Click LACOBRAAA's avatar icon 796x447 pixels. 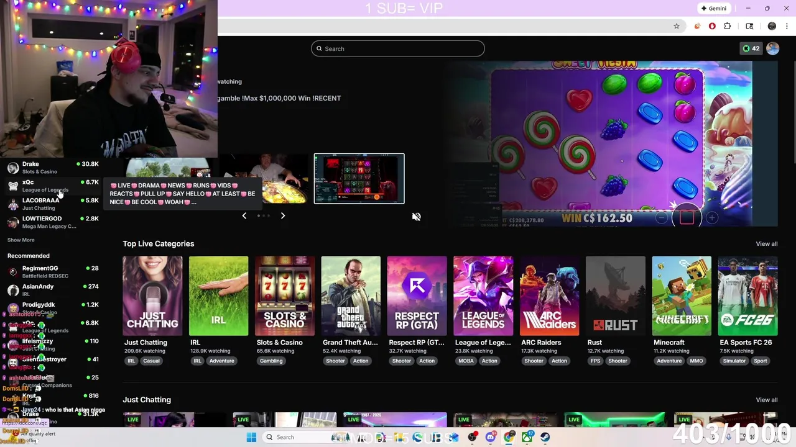click(13, 204)
